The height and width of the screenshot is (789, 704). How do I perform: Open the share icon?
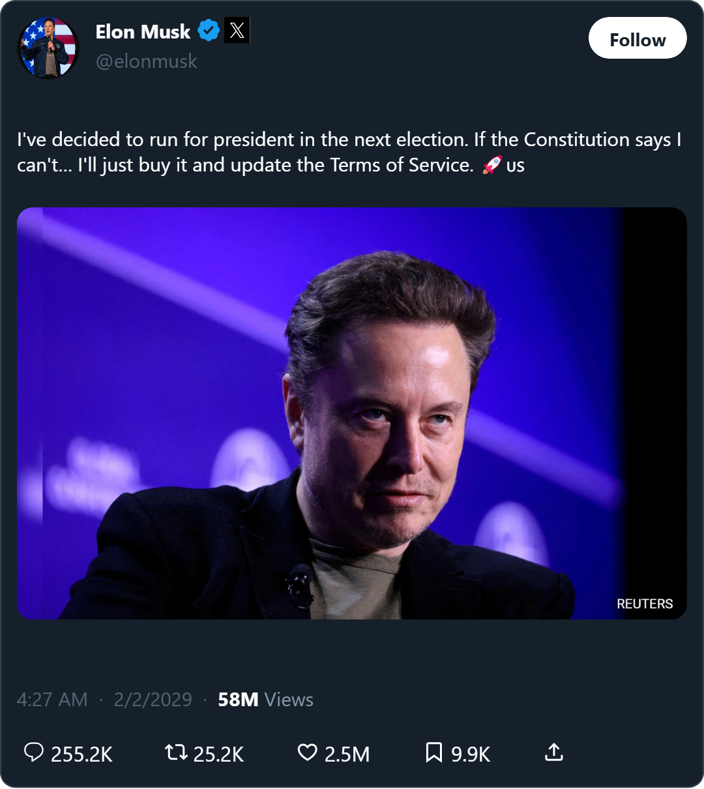click(553, 754)
